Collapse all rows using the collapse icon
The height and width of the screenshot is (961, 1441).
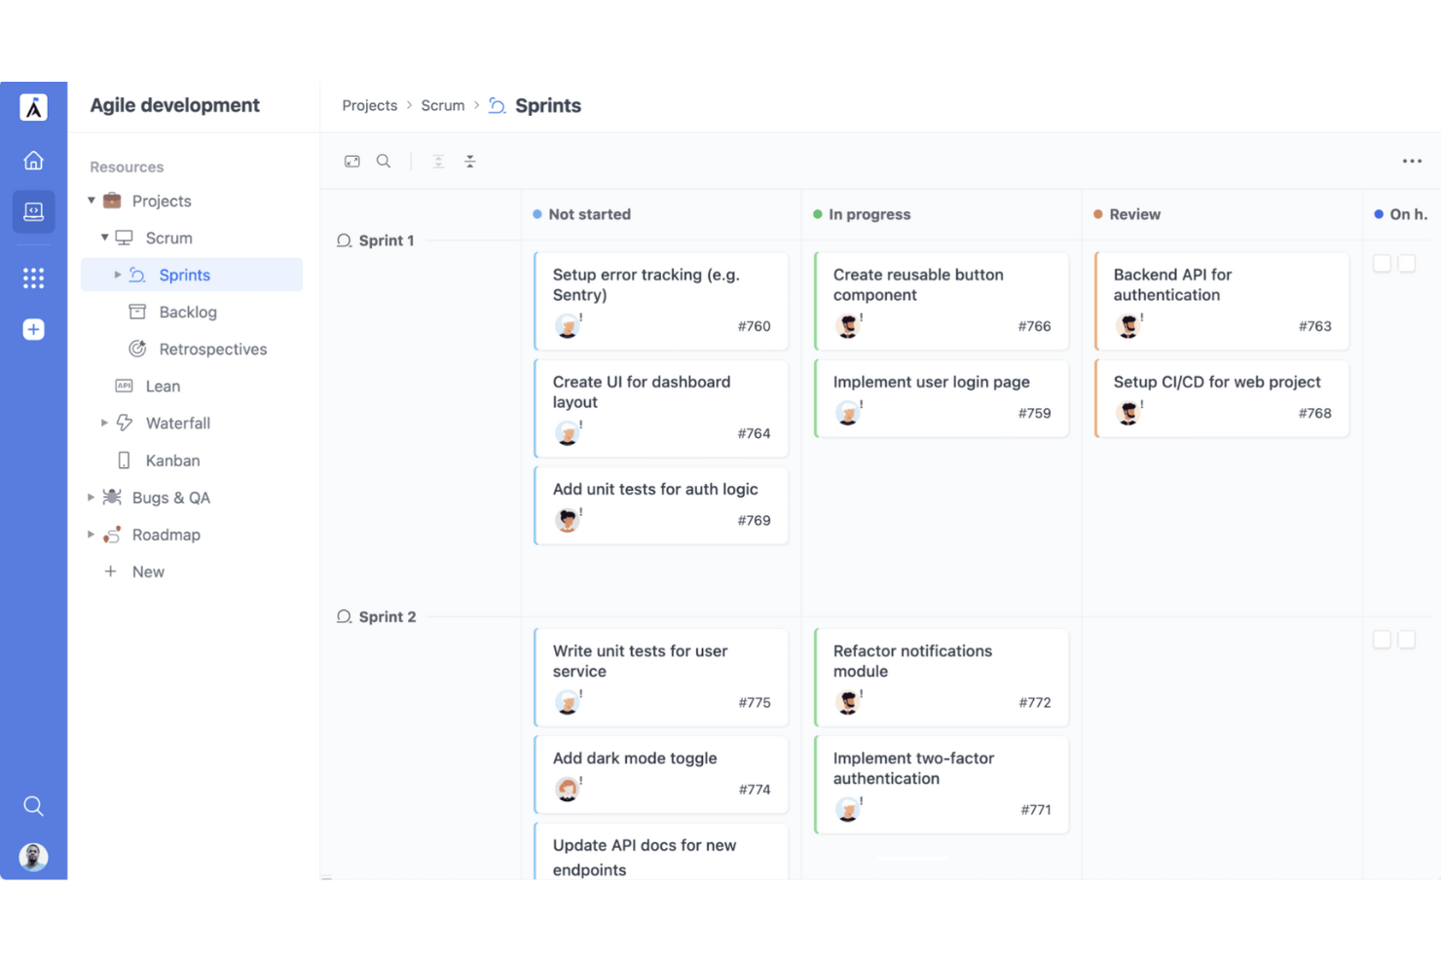[470, 161]
